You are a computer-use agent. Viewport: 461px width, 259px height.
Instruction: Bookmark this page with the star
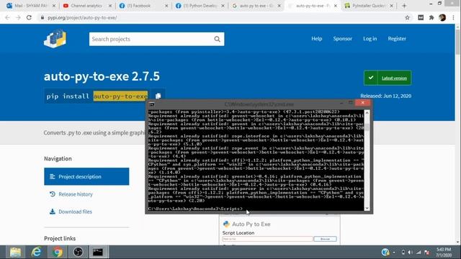point(407,17)
